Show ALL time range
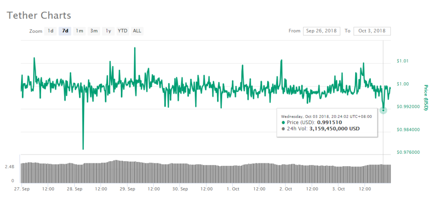The width and height of the screenshot is (442, 199). [x=137, y=31]
